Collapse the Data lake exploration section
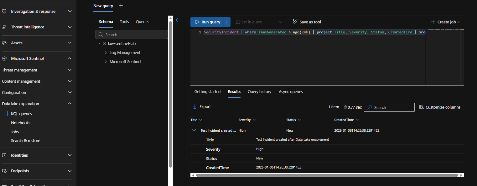The image size is (477, 186). point(69,103)
